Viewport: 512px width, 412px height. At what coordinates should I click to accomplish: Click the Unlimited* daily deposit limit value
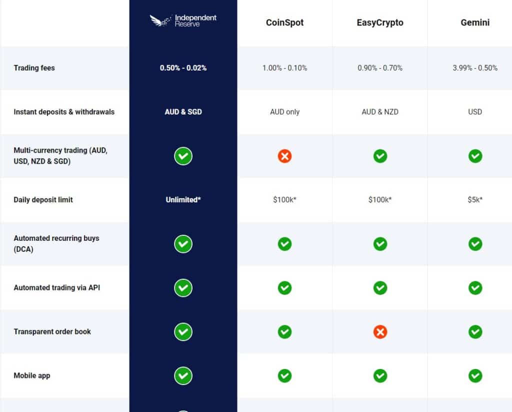coord(183,199)
